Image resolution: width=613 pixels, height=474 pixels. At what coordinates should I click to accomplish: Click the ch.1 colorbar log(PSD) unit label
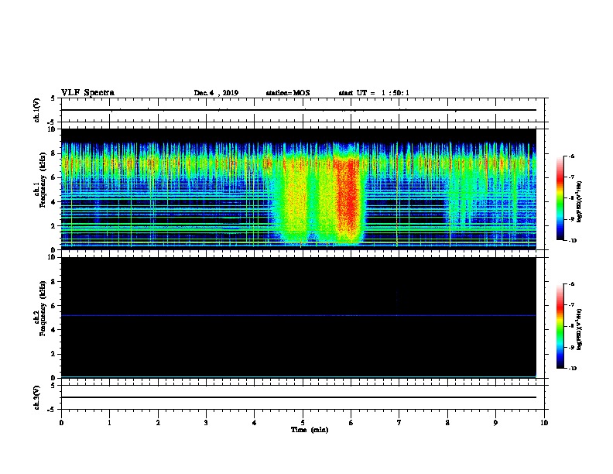click(579, 202)
